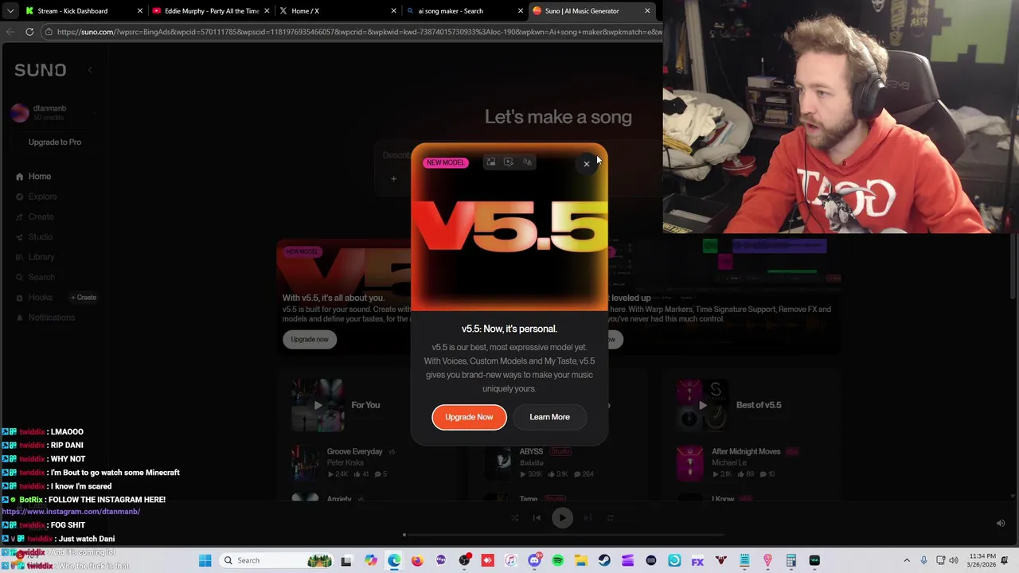Open Task View from the taskbar

(346, 560)
